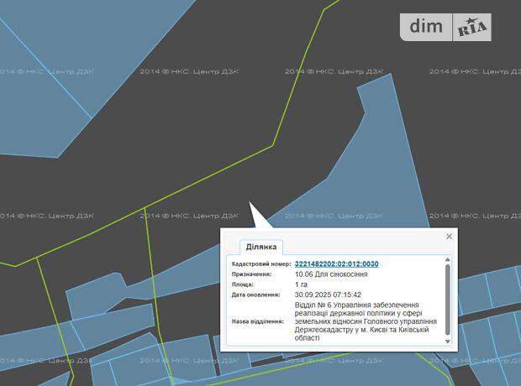
Task: Click the 'Площа' field label
Action: 245,284
